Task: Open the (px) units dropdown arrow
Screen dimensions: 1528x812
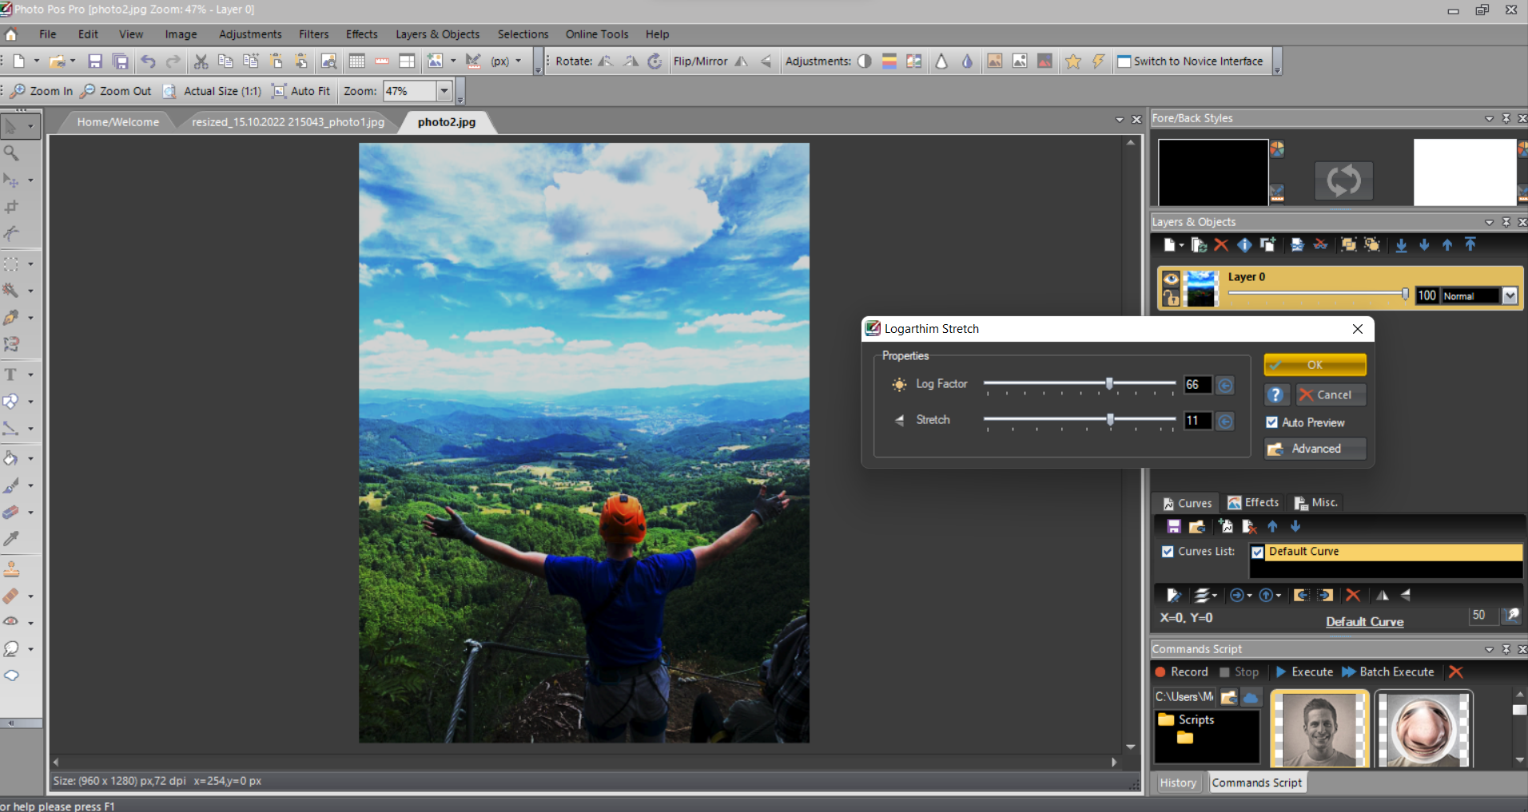Action: [518, 61]
